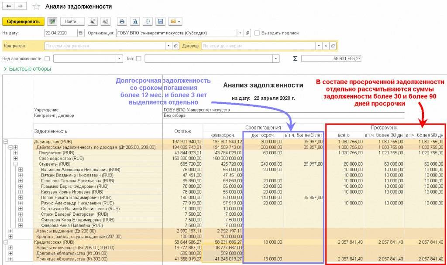Click the print icon in toolbar
Screen dimensions: 447x265
tap(122, 21)
